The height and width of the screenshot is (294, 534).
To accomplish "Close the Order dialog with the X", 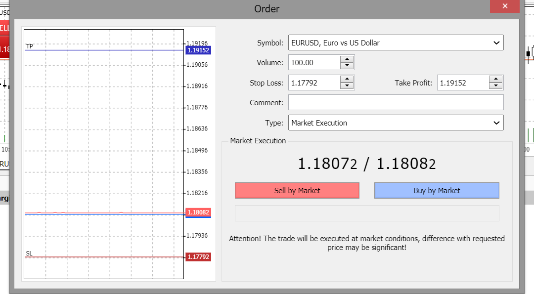I will pos(504,6).
